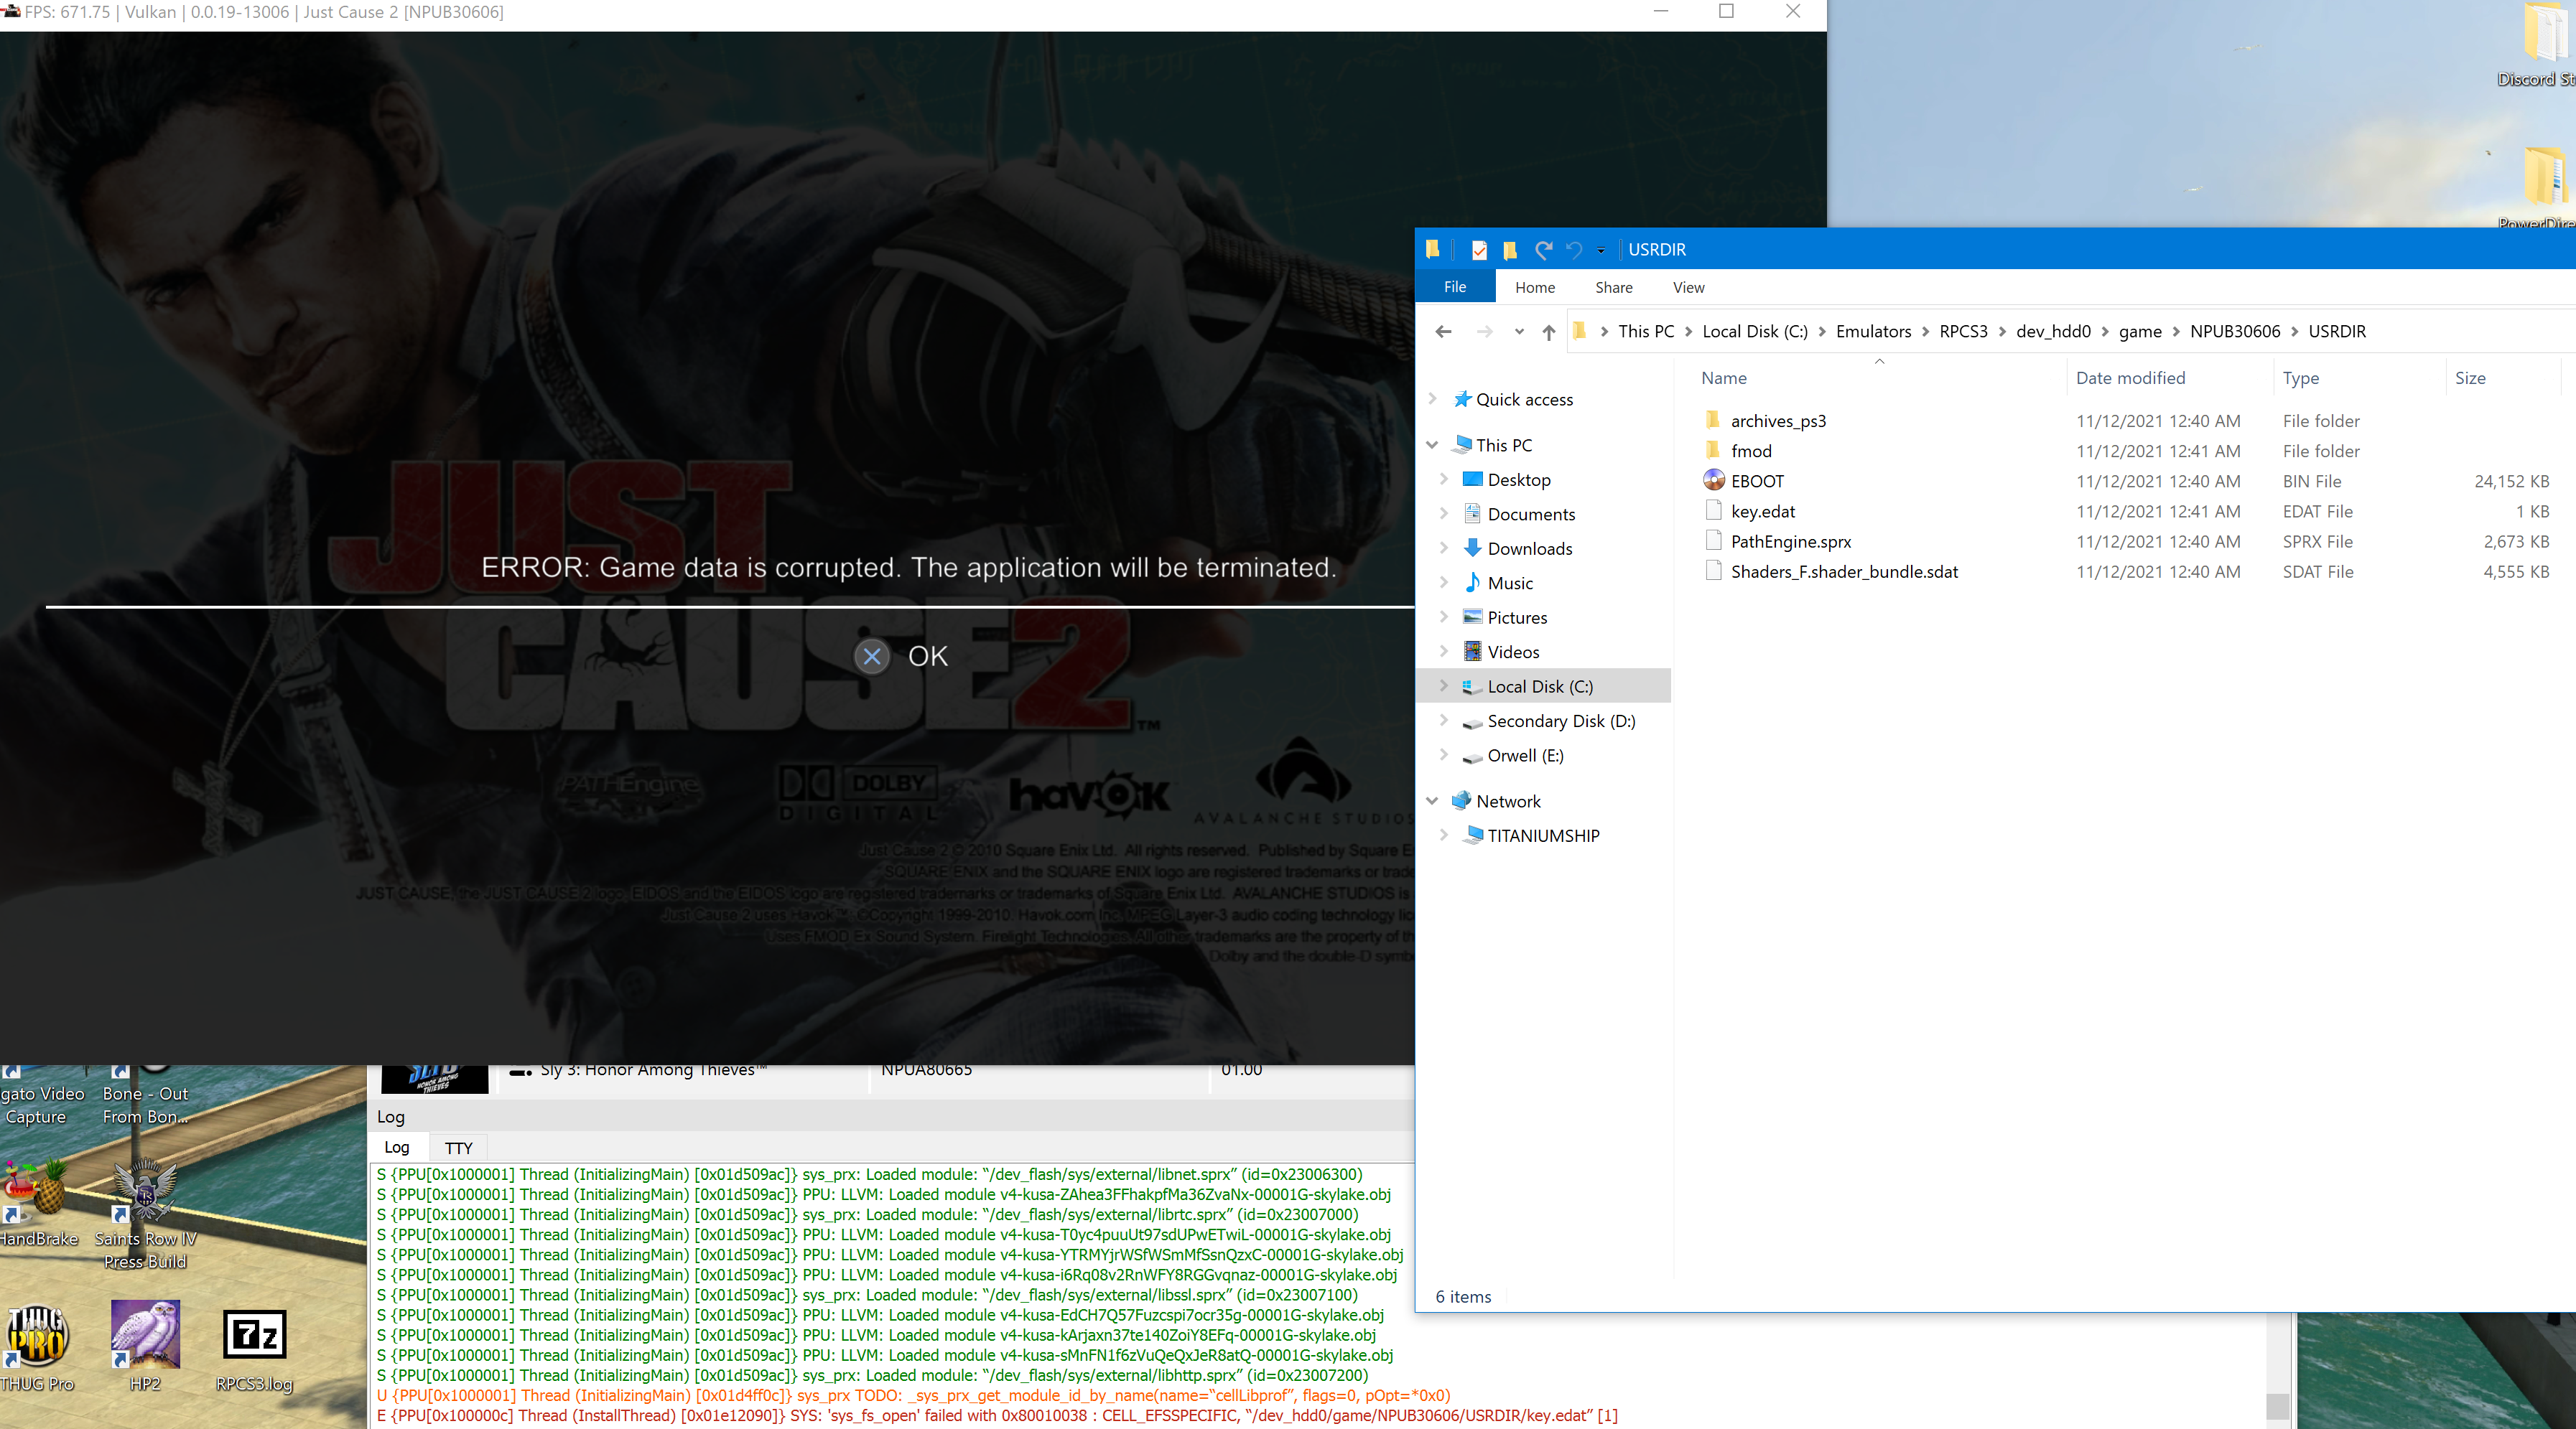The image size is (2576, 1429).
Task: Open the File menu in Explorer
Action: pyautogui.click(x=1455, y=288)
